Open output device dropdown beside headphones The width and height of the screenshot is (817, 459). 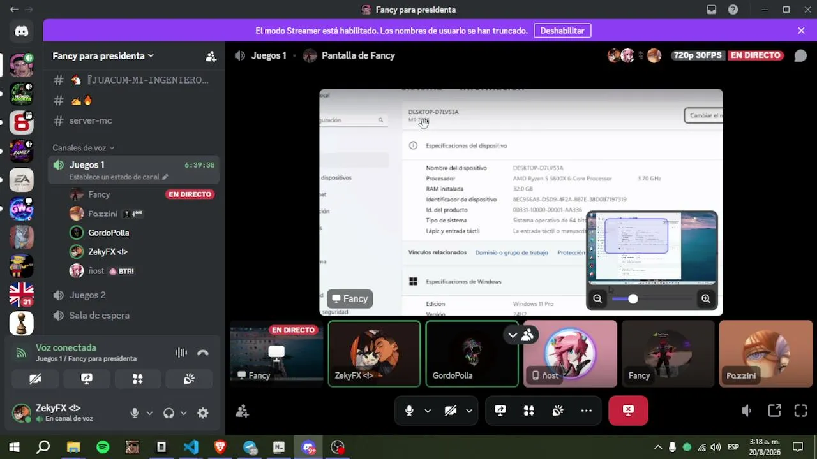coord(184,413)
